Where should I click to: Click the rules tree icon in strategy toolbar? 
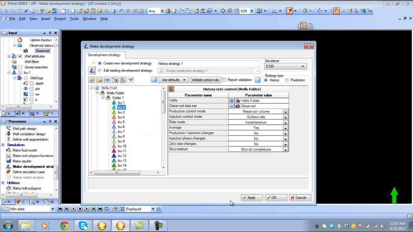pyautogui.click(x=115, y=80)
